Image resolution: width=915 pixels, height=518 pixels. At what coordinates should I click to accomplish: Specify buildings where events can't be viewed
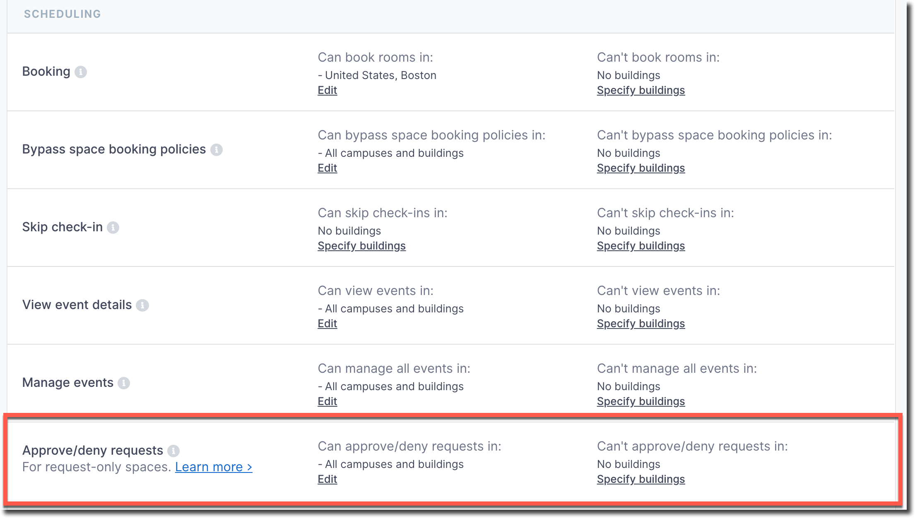pos(640,324)
